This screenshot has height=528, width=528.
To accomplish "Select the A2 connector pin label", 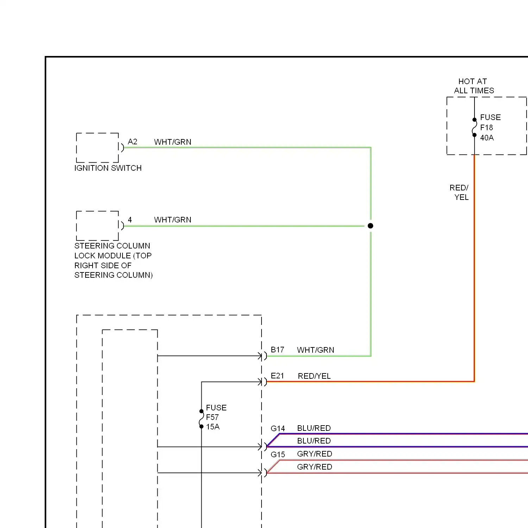I will click(132, 142).
